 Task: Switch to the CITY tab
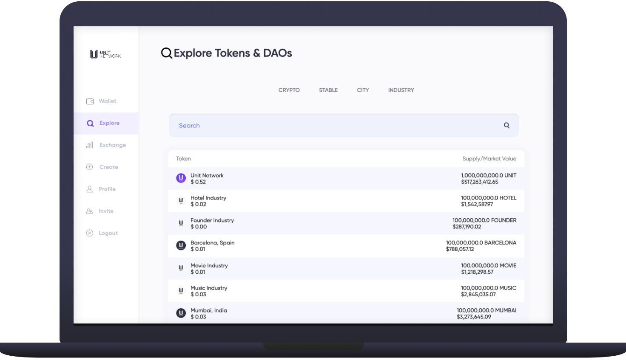click(x=363, y=90)
